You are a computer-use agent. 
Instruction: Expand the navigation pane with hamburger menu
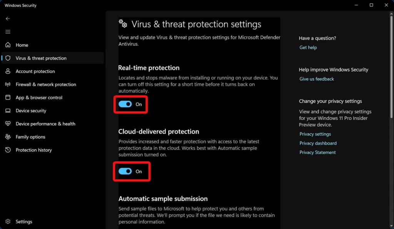click(8, 32)
